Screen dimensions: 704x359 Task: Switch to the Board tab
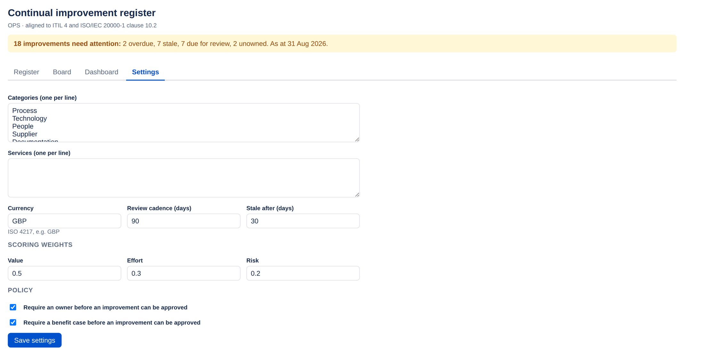click(62, 72)
